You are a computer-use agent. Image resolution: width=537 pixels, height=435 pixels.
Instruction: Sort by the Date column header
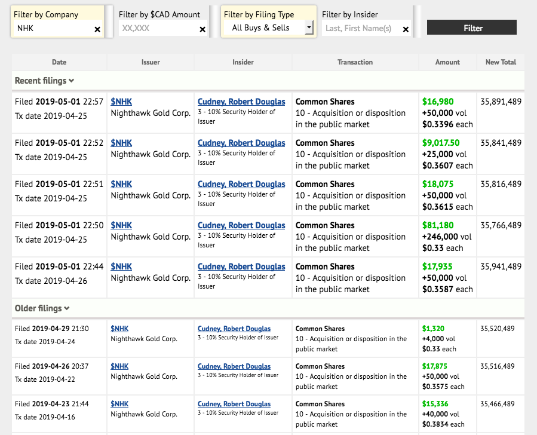tap(59, 62)
